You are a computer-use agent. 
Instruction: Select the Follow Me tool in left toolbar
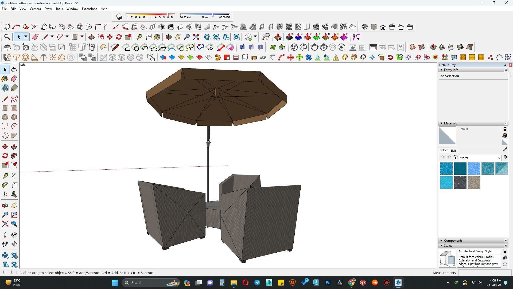click(x=14, y=156)
